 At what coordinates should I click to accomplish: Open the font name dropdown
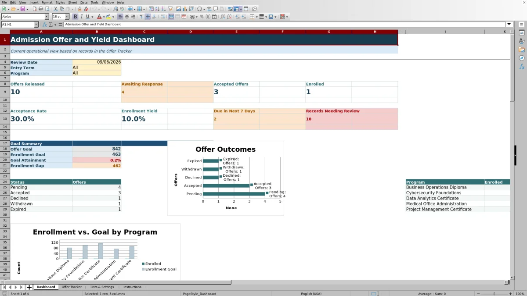pos(47,17)
